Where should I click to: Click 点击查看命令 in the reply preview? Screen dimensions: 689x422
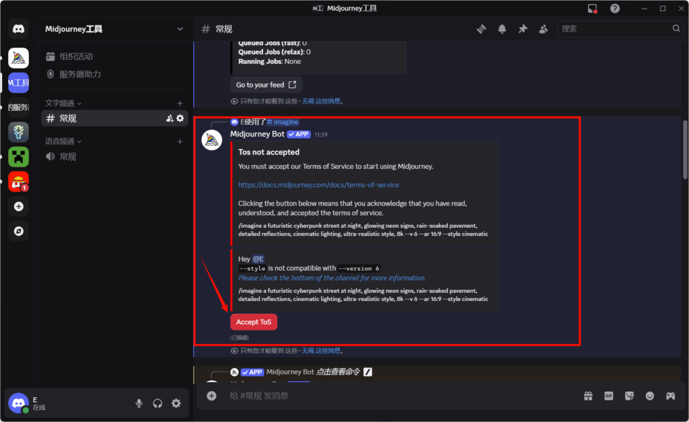[x=338, y=372]
